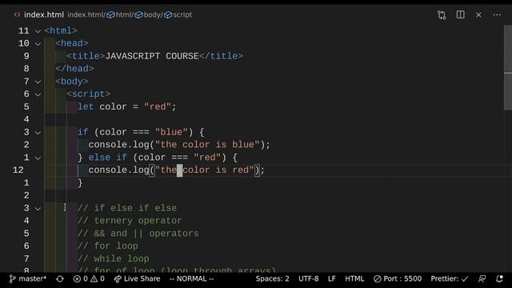Click the Prettier status item
This screenshot has width=512, height=288.
click(x=450, y=279)
